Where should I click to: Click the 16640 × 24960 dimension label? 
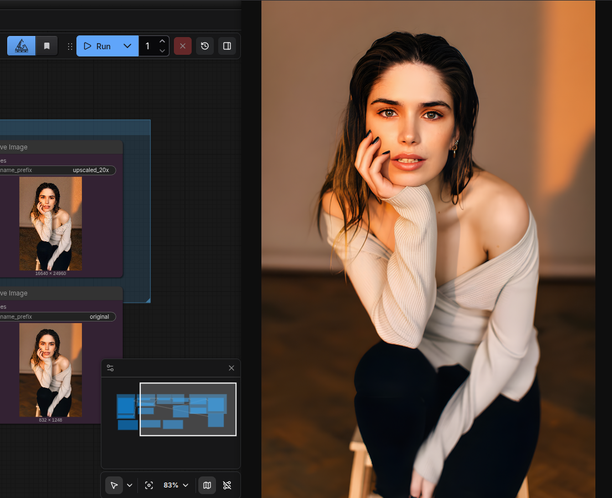[51, 273]
